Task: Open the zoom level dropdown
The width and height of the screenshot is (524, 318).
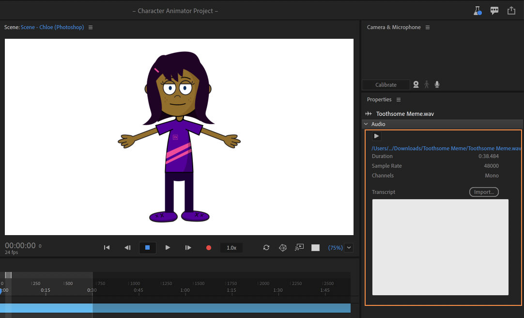Action: [349, 248]
